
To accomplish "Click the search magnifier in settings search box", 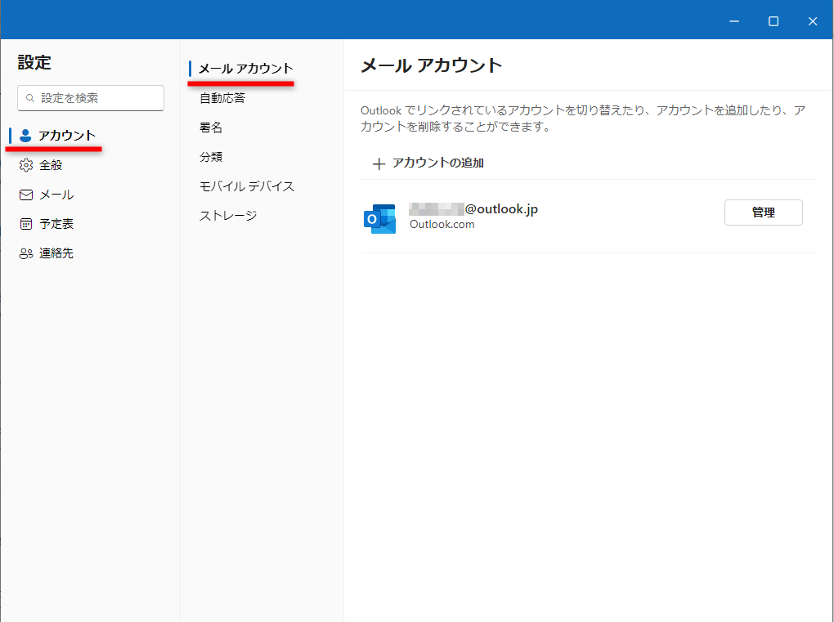I will coord(29,97).
